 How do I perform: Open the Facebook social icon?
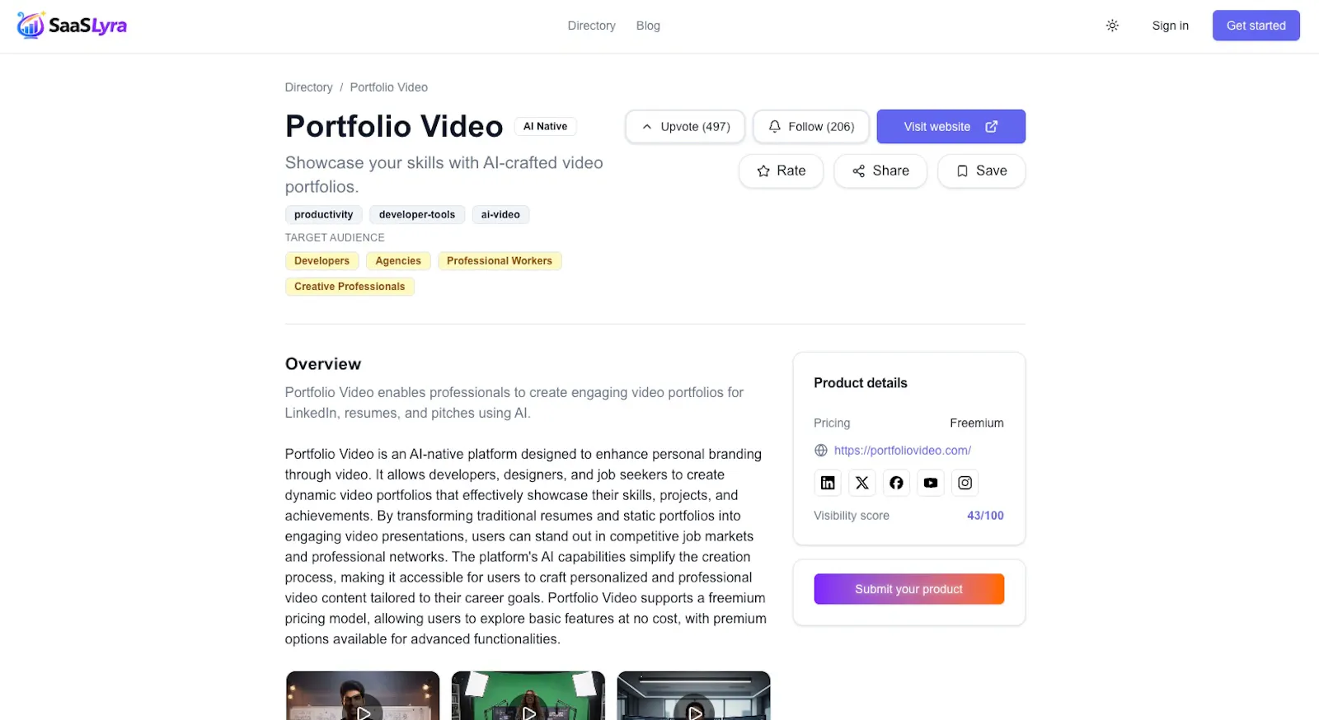(896, 483)
